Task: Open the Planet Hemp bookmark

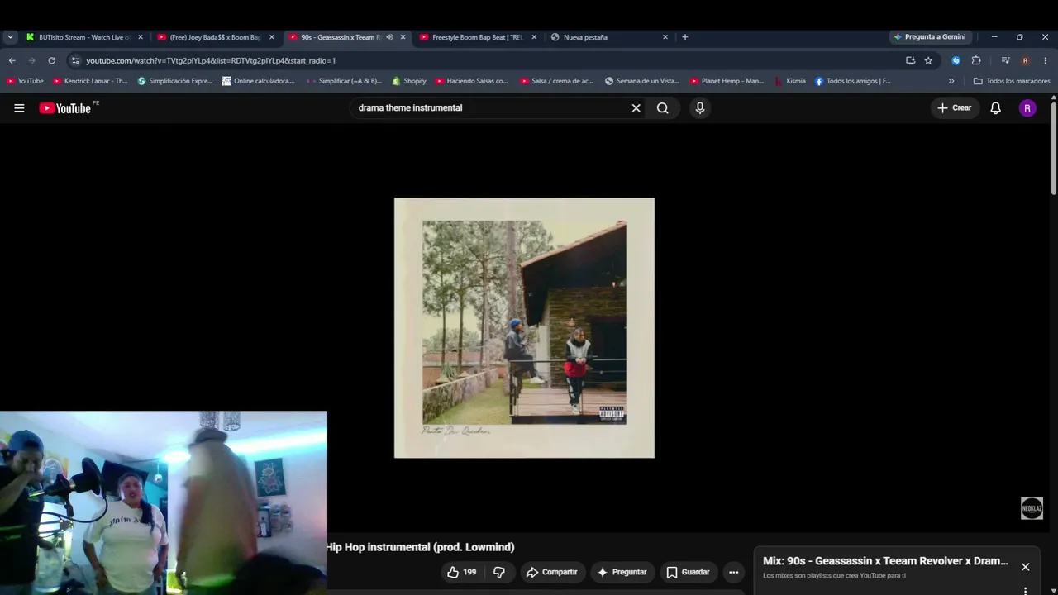Action: point(727,81)
